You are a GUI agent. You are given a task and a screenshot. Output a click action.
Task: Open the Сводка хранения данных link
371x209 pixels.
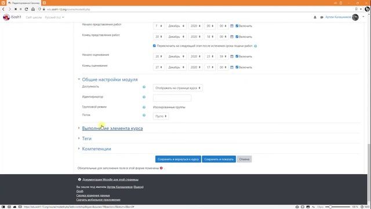point(93,196)
